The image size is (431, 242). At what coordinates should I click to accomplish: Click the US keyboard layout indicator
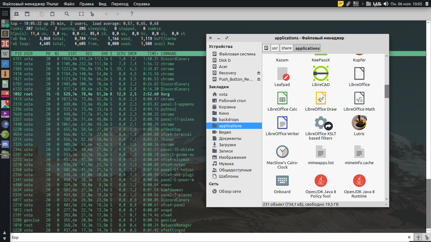tap(377, 4)
